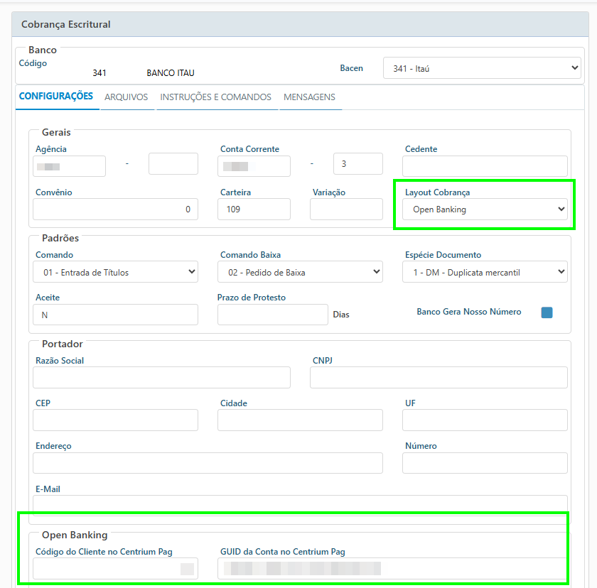This screenshot has height=588, width=597.
Task: Select the Configurações tab
Action: click(55, 97)
